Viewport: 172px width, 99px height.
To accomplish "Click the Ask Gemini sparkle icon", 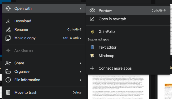I will coord(8,50).
